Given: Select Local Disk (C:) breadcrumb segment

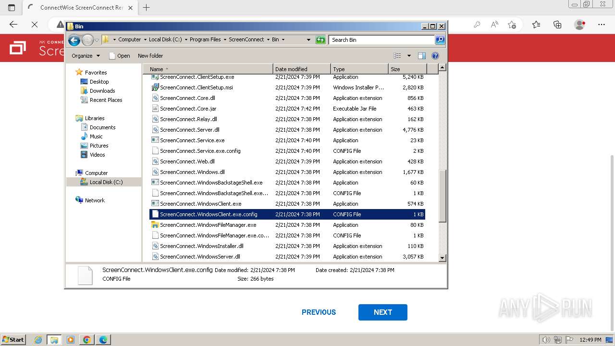Looking at the screenshot, I should click(x=165, y=40).
